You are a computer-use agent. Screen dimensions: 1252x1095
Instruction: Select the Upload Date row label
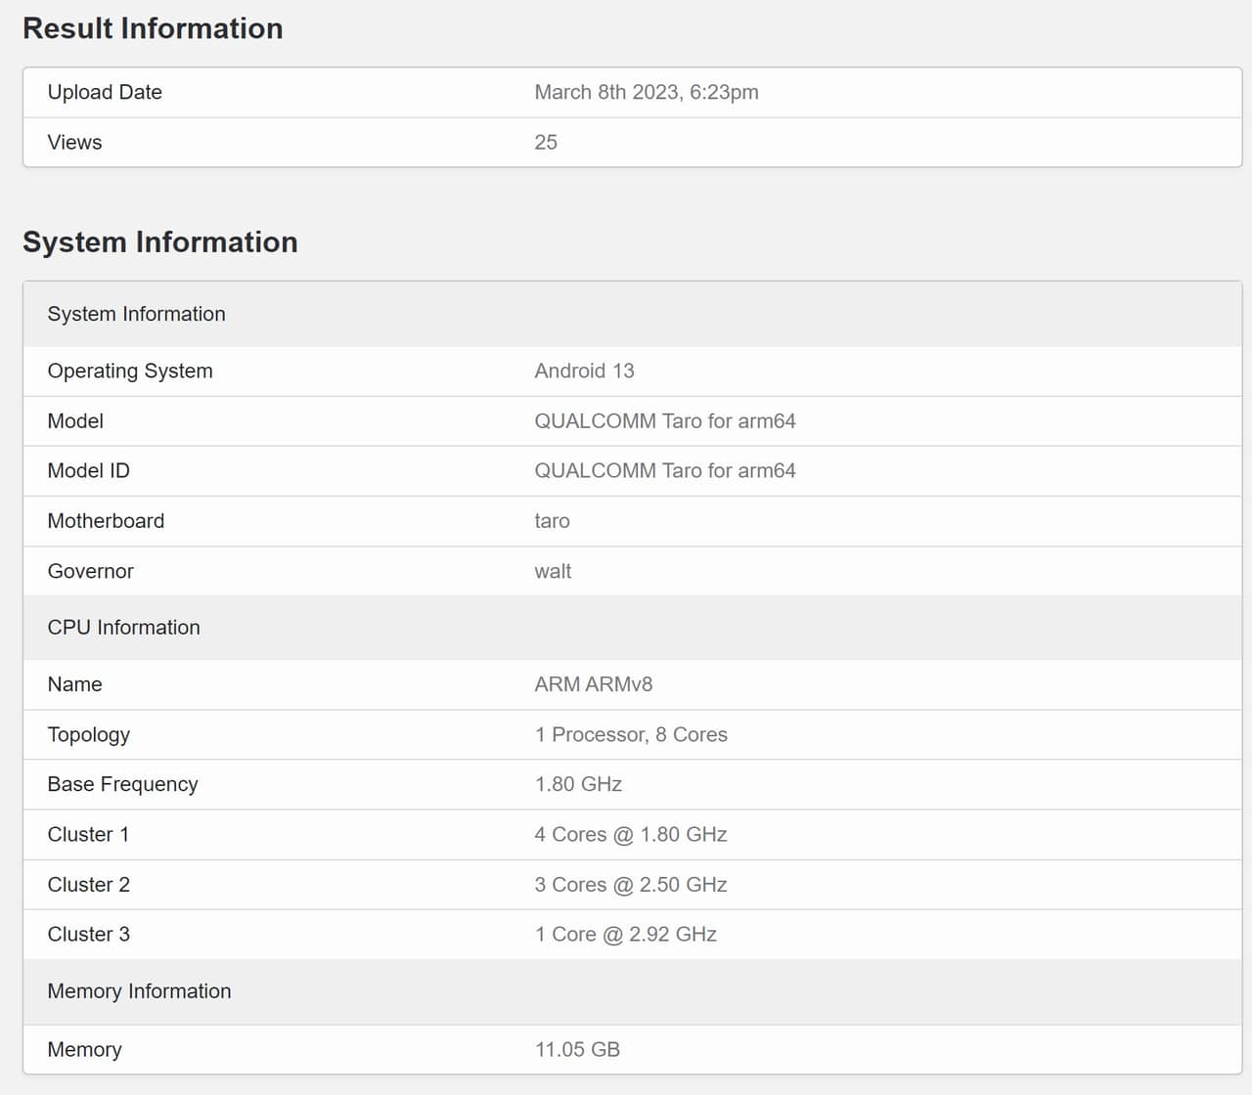point(105,92)
